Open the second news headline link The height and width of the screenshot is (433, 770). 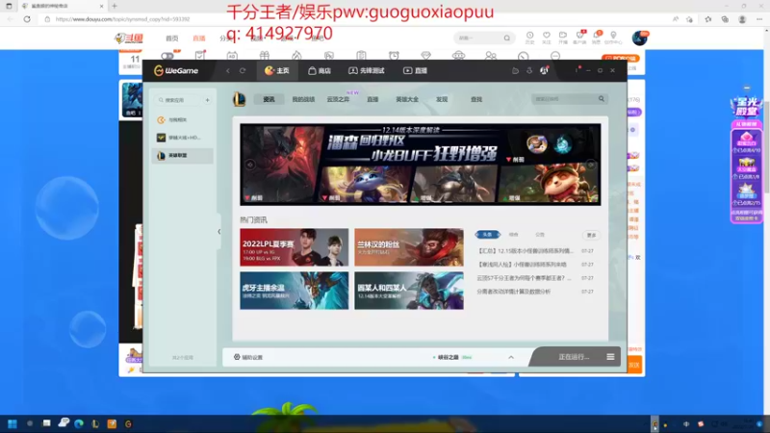click(x=522, y=265)
